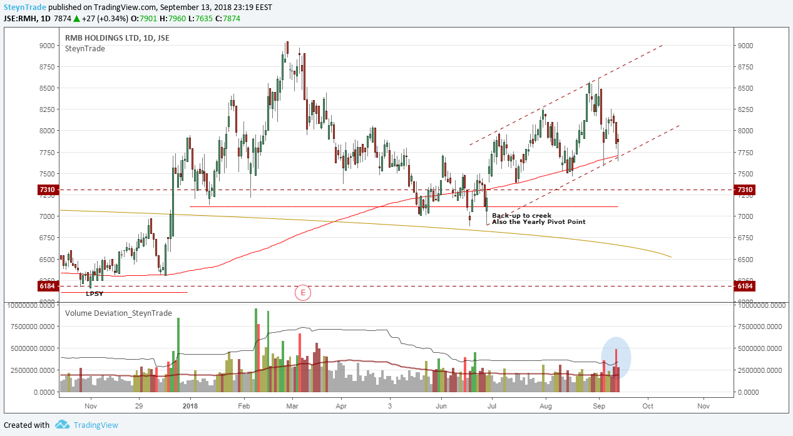Image resolution: width=793 pixels, height=436 pixels.
Task: Click the TradingView logo icon at bottom
Action: point(62,425)
